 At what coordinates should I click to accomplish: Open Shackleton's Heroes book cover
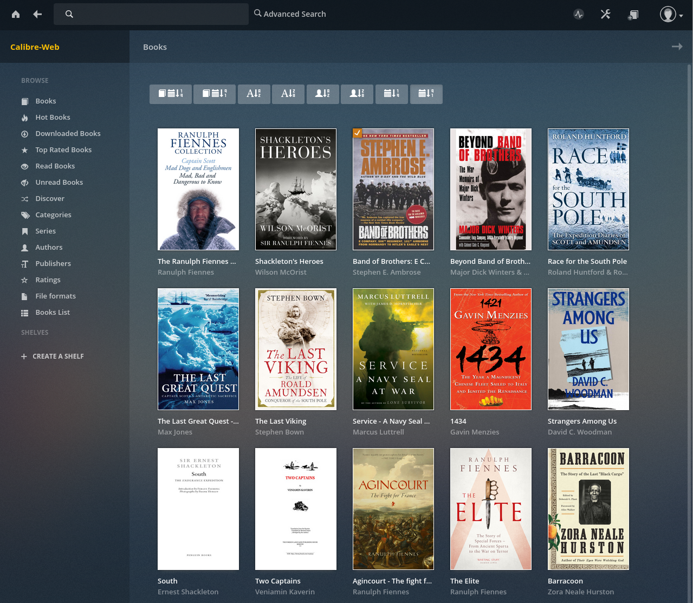pos(296,189)
